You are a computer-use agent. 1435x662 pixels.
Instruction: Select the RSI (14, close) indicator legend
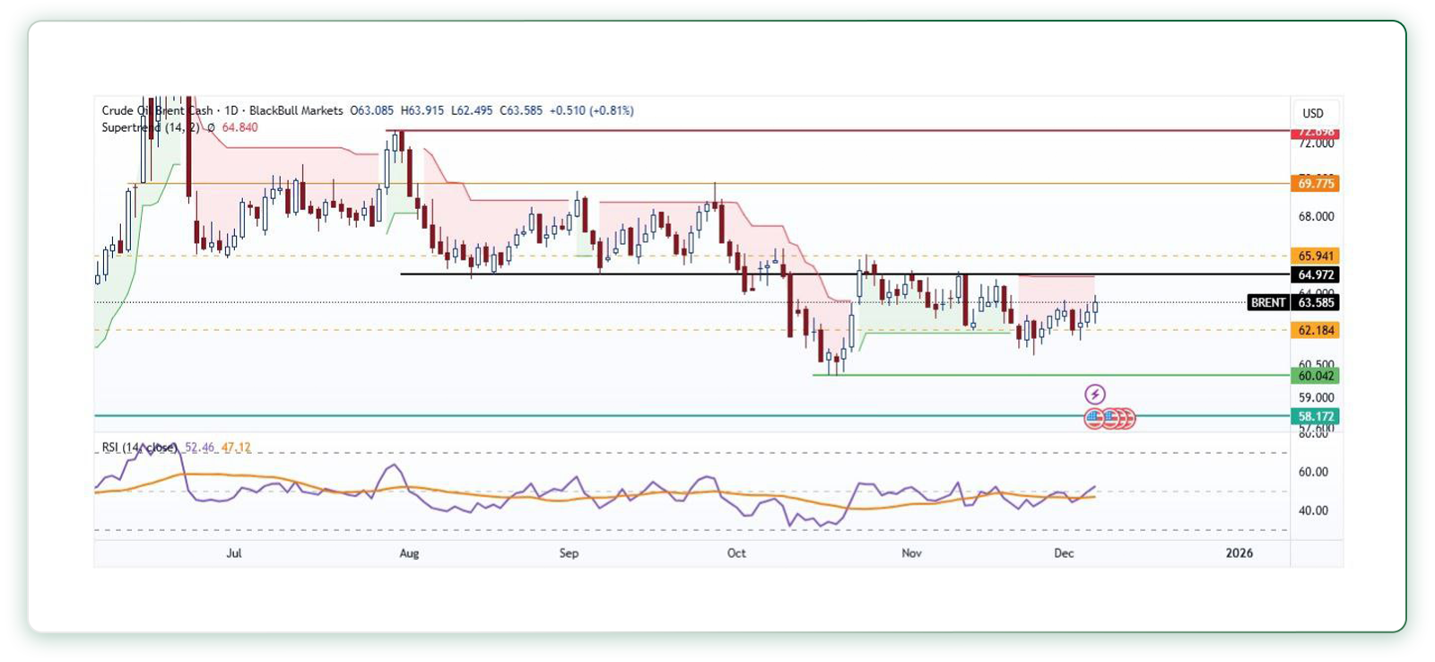point(139,447)
